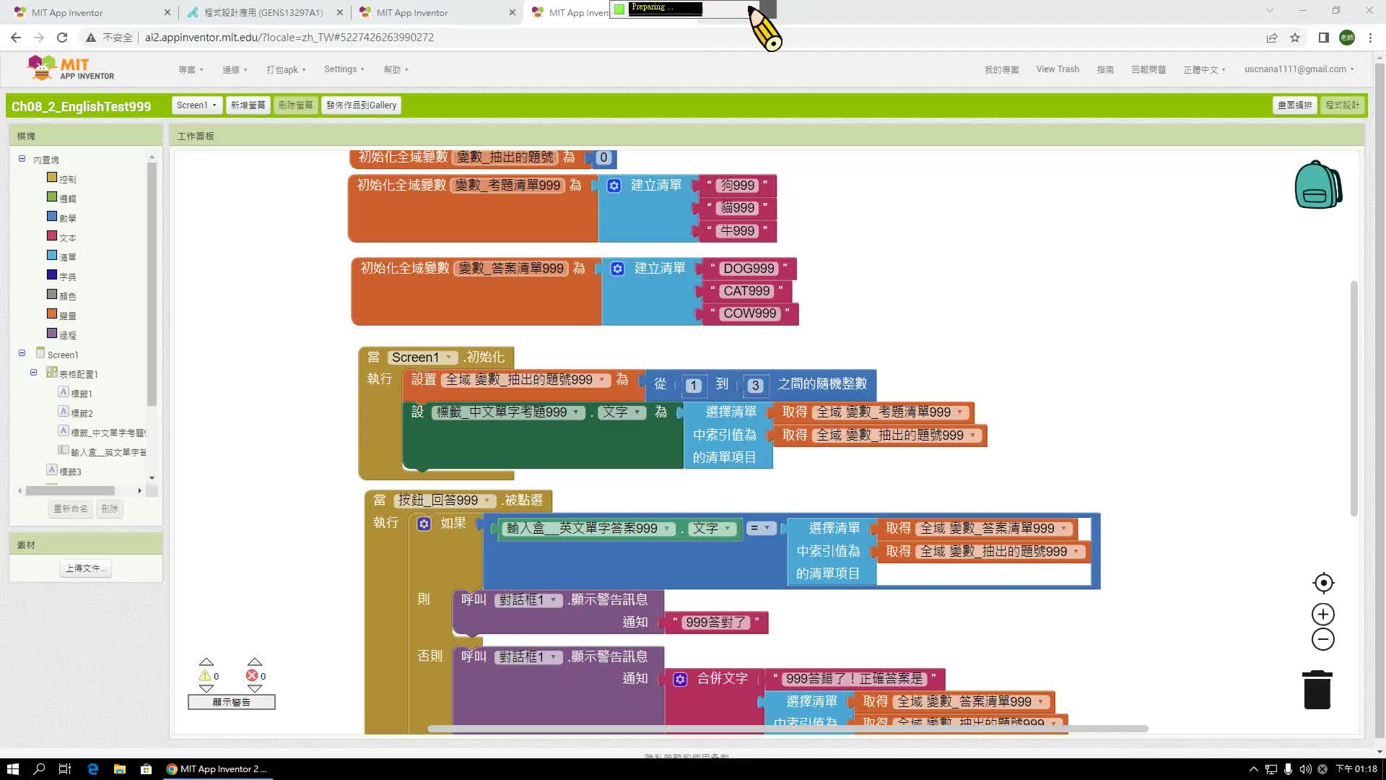Collapse the 內置塊 tree node
This screenshot has width=1386, height=780.
(22, 159)
